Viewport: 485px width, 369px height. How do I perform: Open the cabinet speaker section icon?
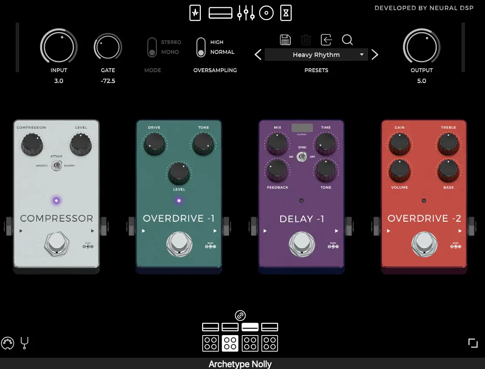[x=266, y=13]
